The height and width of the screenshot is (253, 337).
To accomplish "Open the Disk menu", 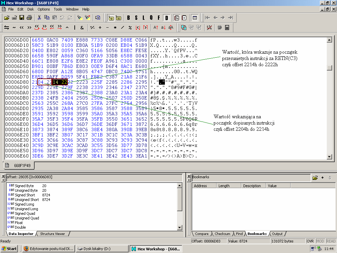I will click(31, 9).
